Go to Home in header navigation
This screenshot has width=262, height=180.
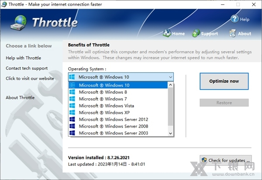[x=178, y=34]
